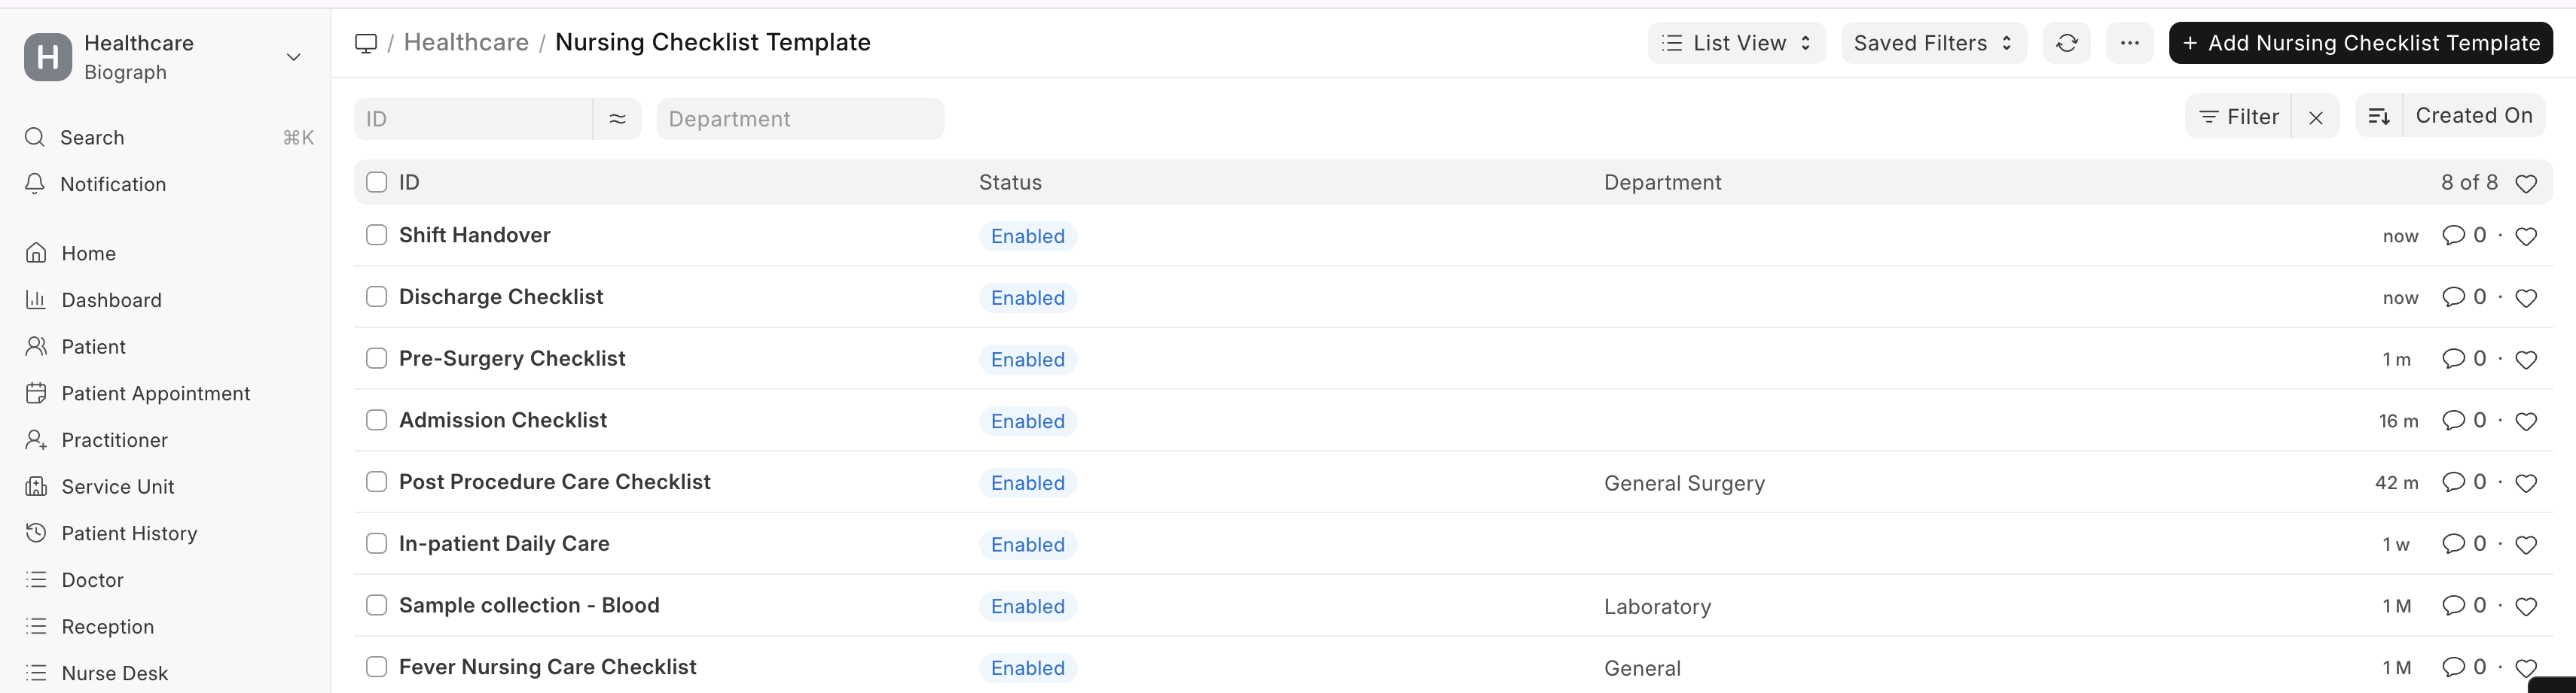2576x693 pixels.
Task: Toggle the select-all checkbox in header
Action: point(377,183)
